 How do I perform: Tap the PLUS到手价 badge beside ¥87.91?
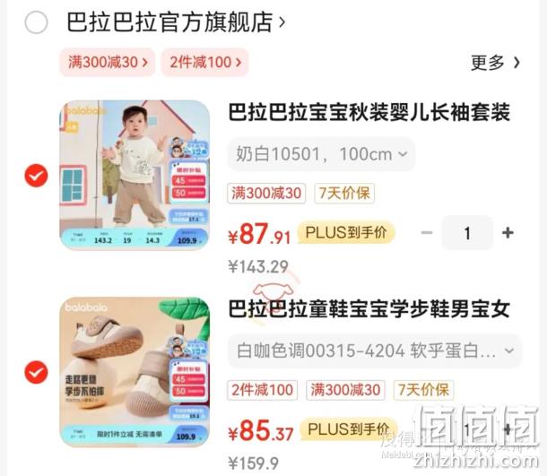pyautogui.click(x=346, y=232)
